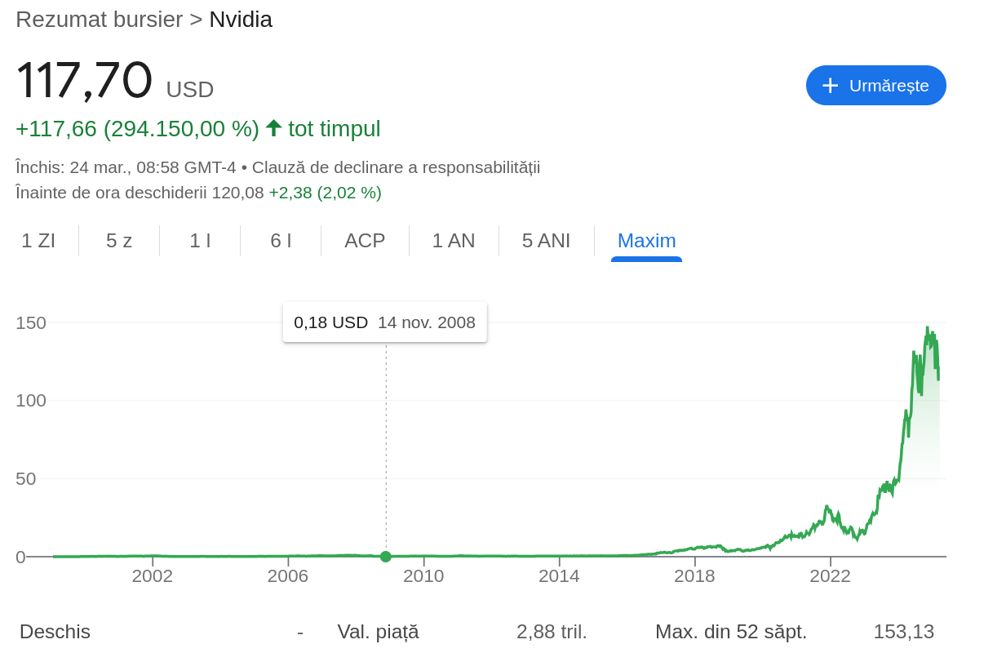Click the green up arrow icon
Screen dimensions: 984x653
[x=273, y=128]
